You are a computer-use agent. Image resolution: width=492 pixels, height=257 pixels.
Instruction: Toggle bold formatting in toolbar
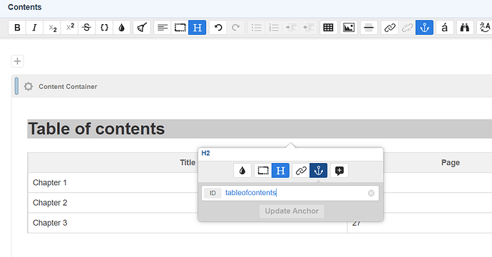tap(17, 28)
